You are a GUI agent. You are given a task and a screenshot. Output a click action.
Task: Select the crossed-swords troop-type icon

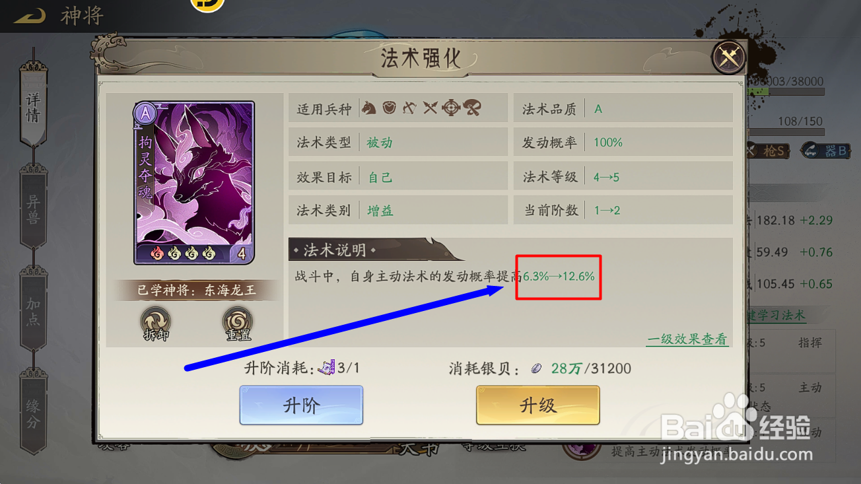pyautogui.click(x=430, y=108)
